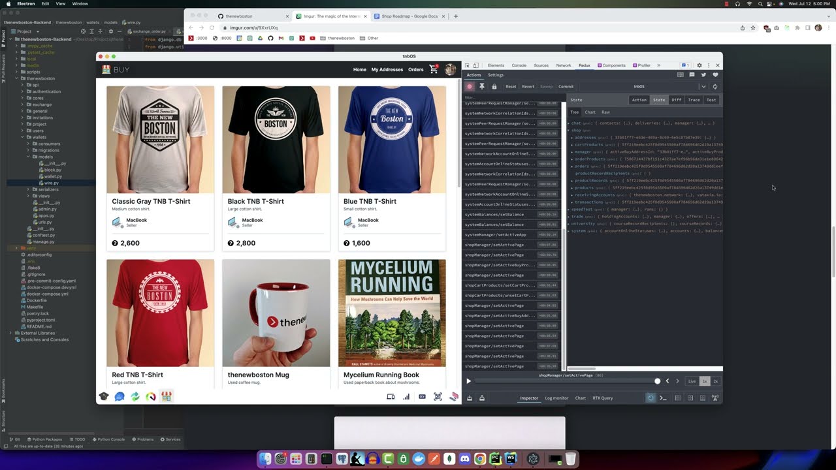Open the Redux documentation book icon
This screenshot has height=470, width=836.
[x=680, y=75]
